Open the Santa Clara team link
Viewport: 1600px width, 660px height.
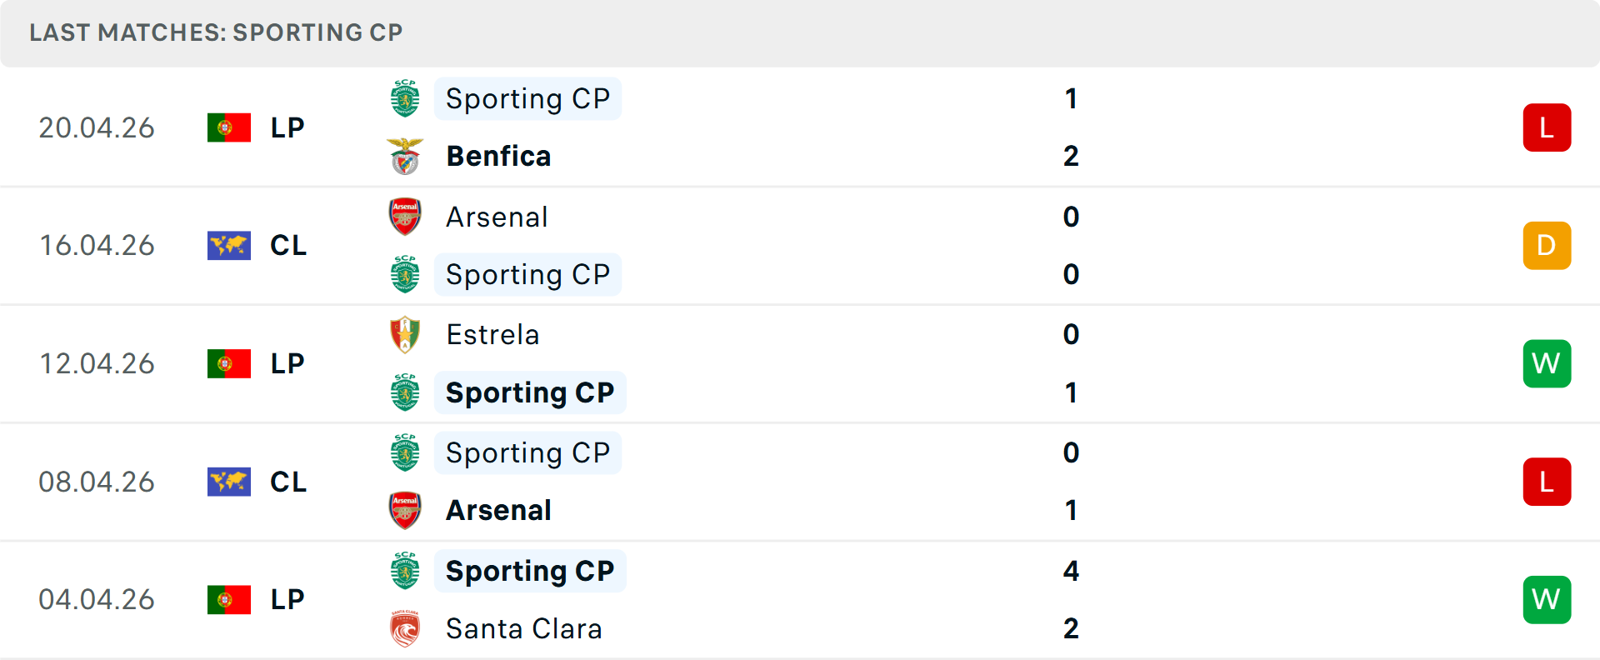coord(523,629)
